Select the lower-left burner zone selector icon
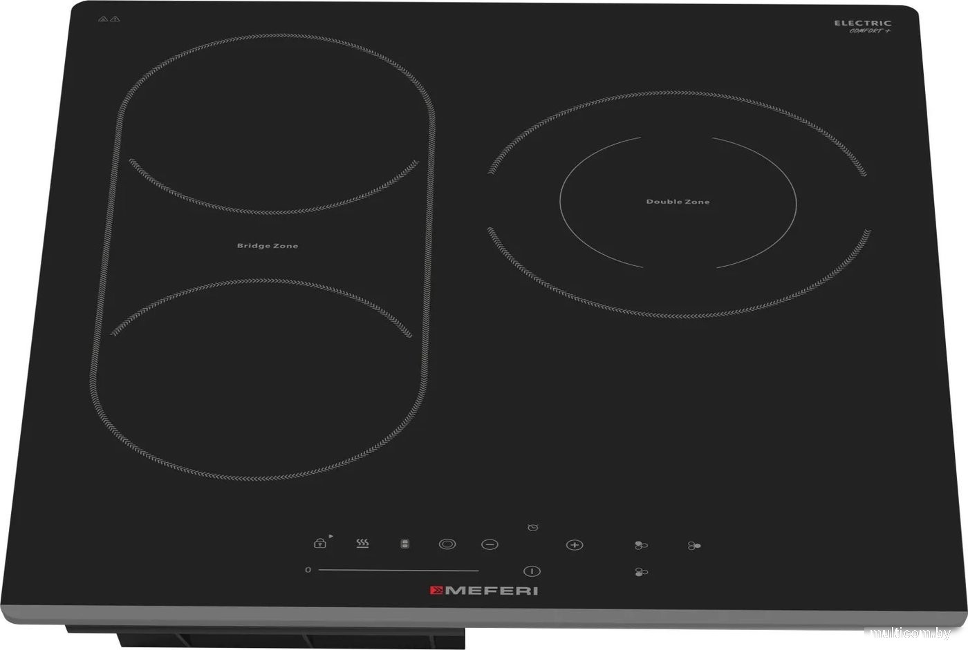Image resolution: width=968 pixels, height=650 pixels. (641, 572)
